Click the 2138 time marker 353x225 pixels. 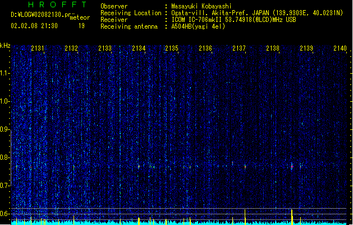273,48
